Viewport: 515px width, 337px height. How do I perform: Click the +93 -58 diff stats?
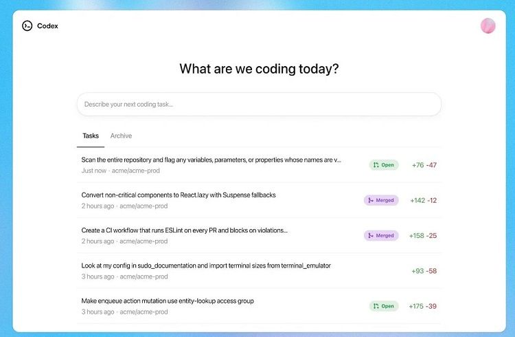[x=424, y=271]
